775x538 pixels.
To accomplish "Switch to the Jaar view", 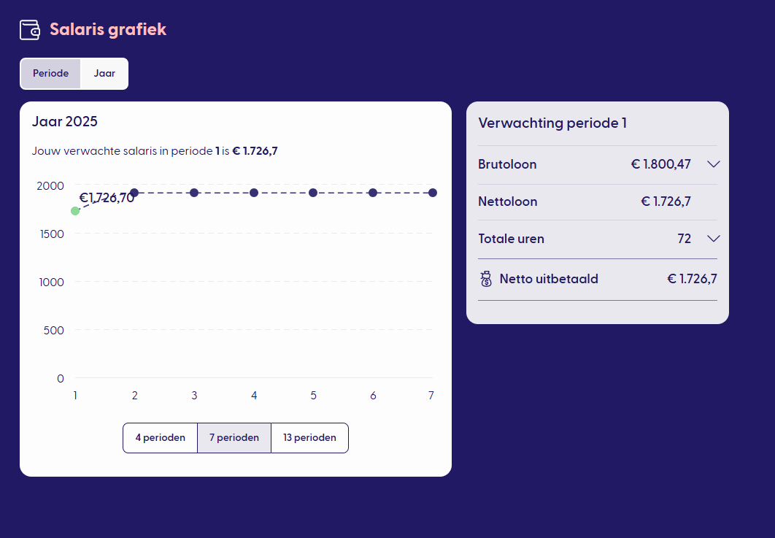I will tap(104, 74).
